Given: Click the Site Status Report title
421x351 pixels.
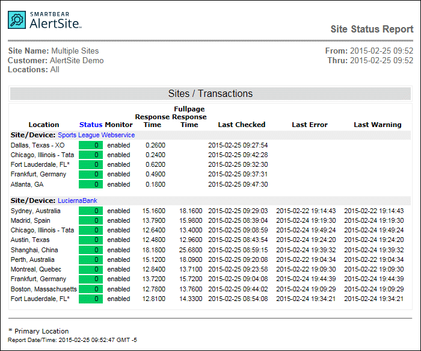Looking at the screenshot, I should (x=372, y=29).
